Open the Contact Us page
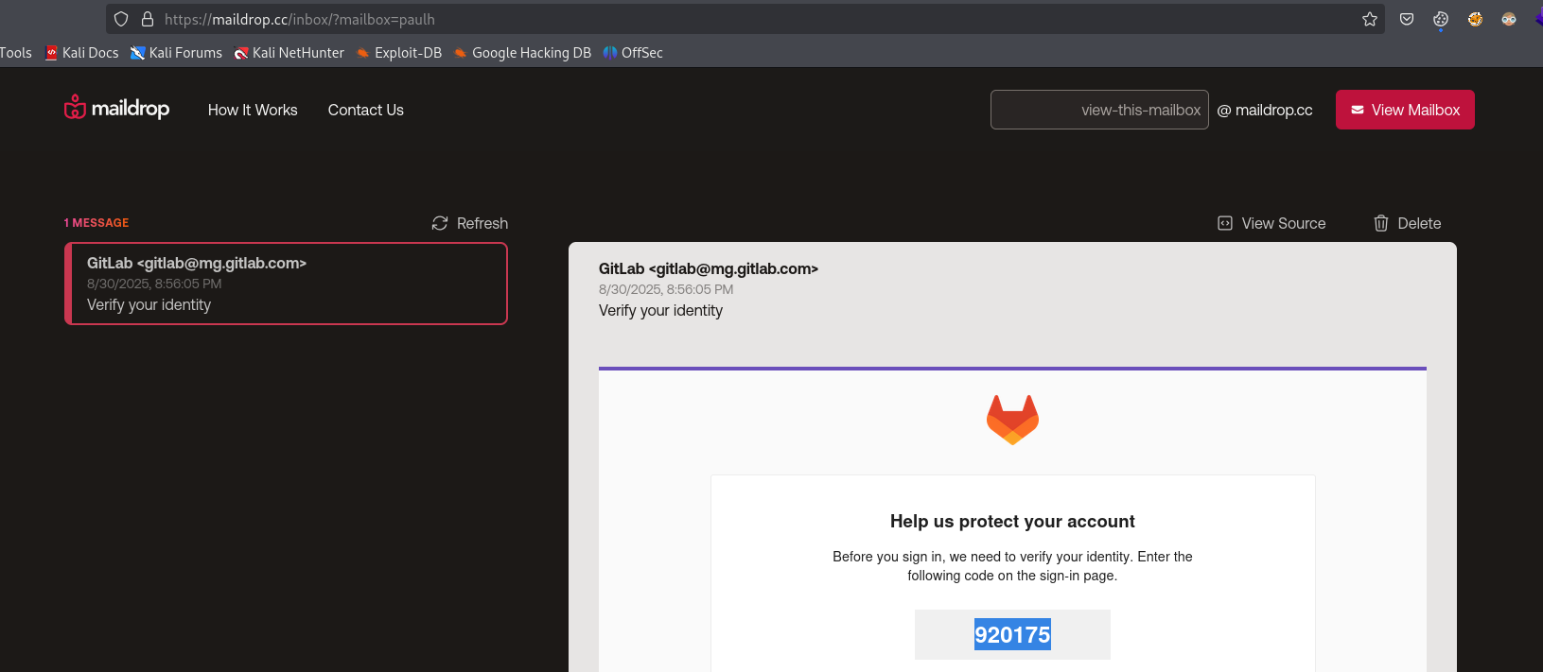The height and width of the screenshot is (672, 1543). pyautogui.click(x=366, y=110)
